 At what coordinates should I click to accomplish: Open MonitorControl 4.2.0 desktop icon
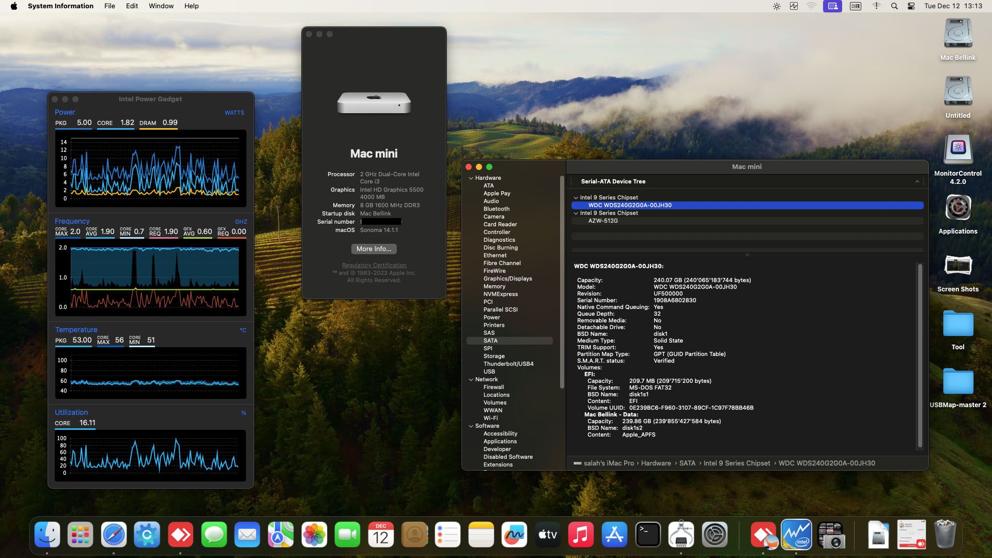tap(958, 150)
